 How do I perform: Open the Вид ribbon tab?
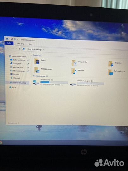tap(30, 44)
